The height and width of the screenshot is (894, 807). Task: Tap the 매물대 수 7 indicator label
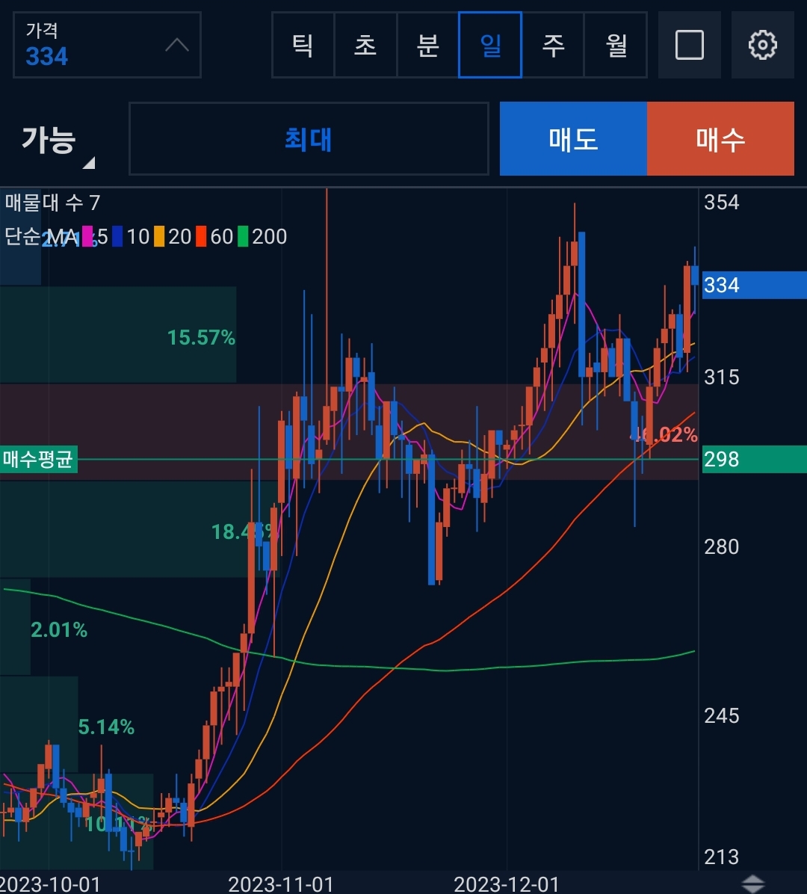pos(52,203)
